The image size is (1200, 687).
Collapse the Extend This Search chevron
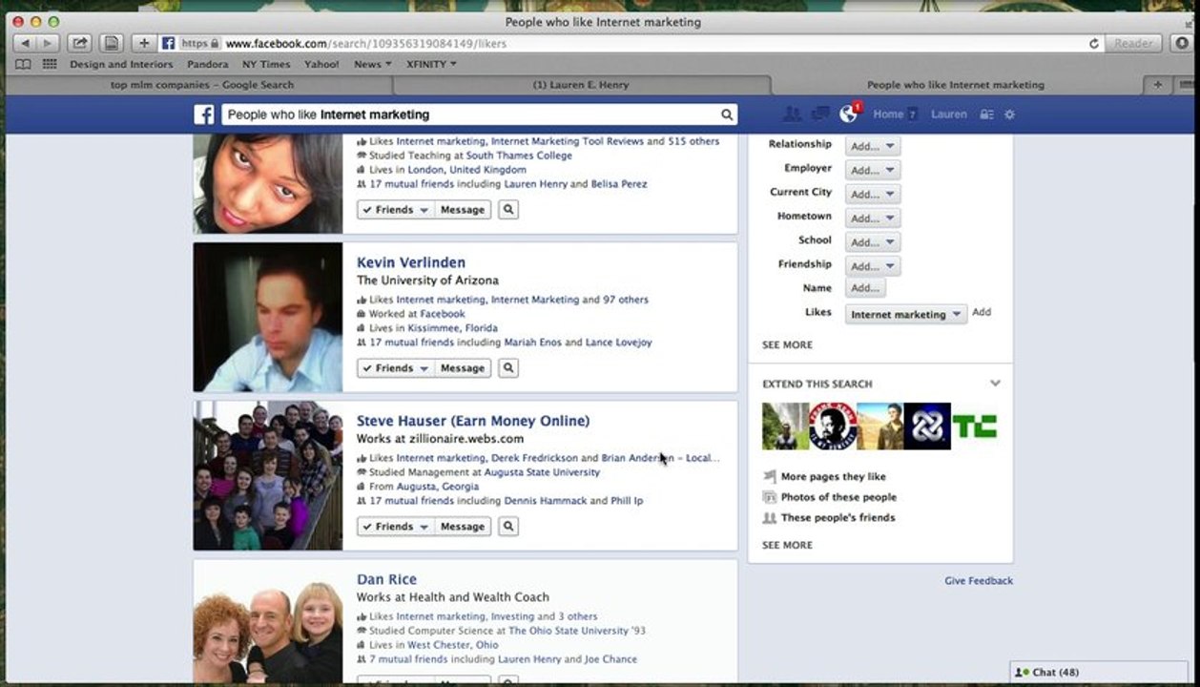(995, 384)
